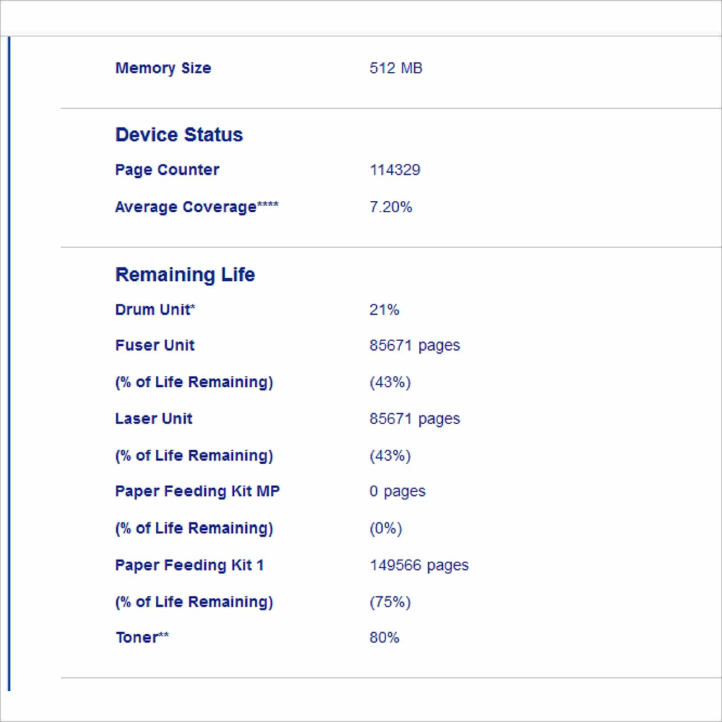722x722 pixels.
Task: Select the 7.20% coverage value
Action: (x=391, y=207)
